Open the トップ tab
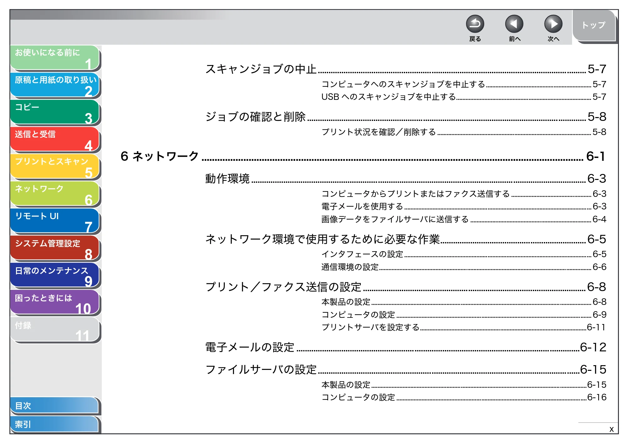 pyautogui.click(x=594, y=26)
